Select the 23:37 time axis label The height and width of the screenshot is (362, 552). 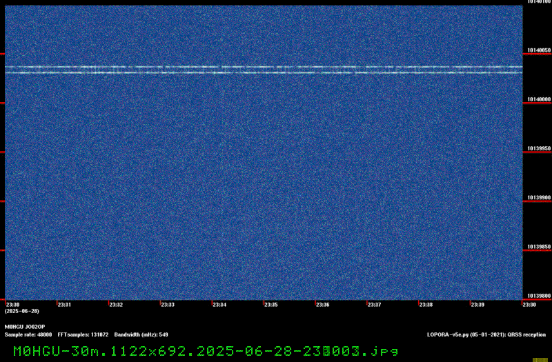pyautogui.click(x=375, y=305)
